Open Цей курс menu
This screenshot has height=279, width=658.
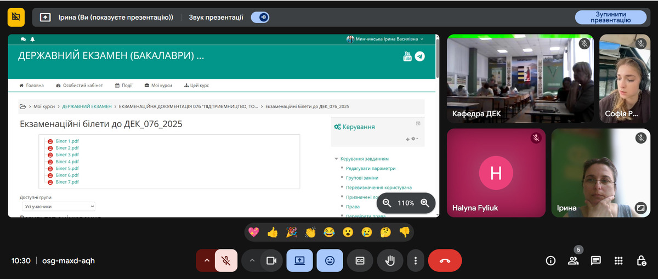[x=196, y=86]
